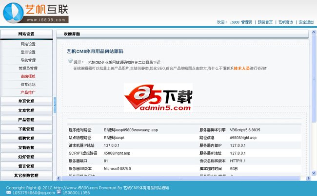Collapse the sidebar with the divider arrow
317x196 pixels.
coord(55,105)
